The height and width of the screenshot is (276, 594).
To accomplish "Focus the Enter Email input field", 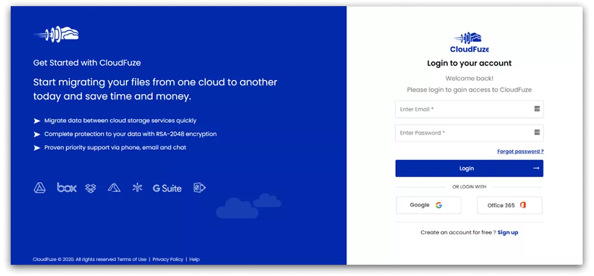I will [469, 109].
